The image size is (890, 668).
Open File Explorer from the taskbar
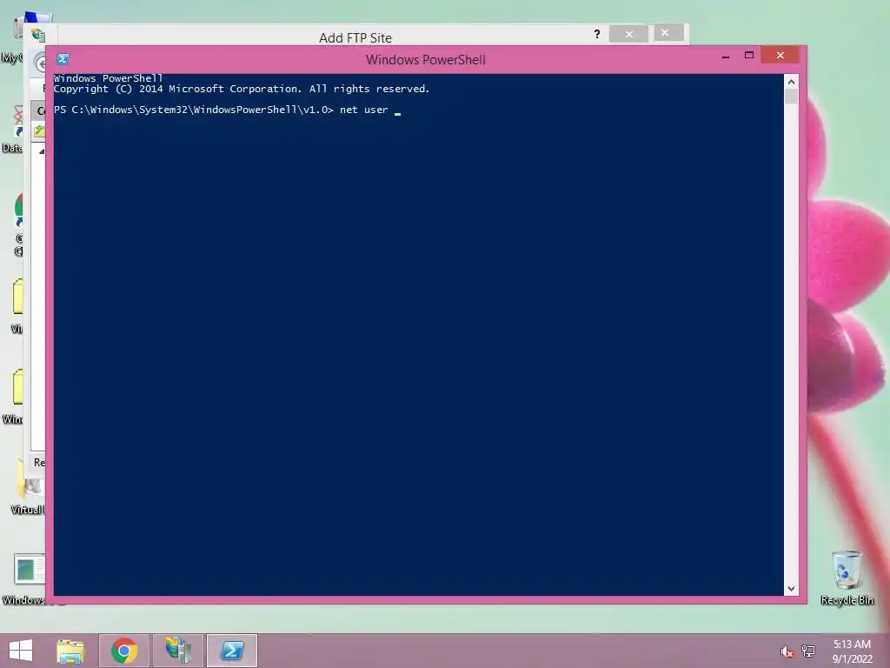70,651
